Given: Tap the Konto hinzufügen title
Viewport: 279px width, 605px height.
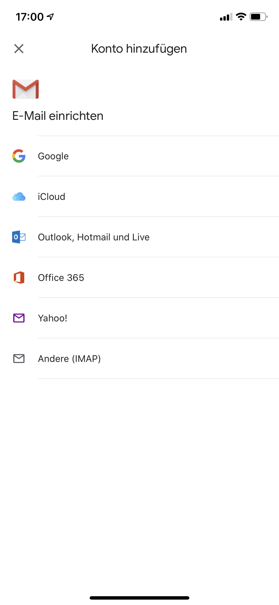Looking at the screenshot, I should (139, 49).
